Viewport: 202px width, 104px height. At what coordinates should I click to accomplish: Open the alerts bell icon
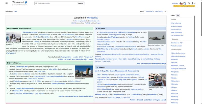tap(181, 3)
